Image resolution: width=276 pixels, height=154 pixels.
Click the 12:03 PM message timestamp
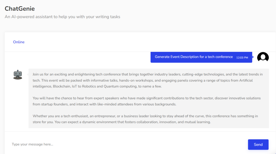click(x=242, y=57)
